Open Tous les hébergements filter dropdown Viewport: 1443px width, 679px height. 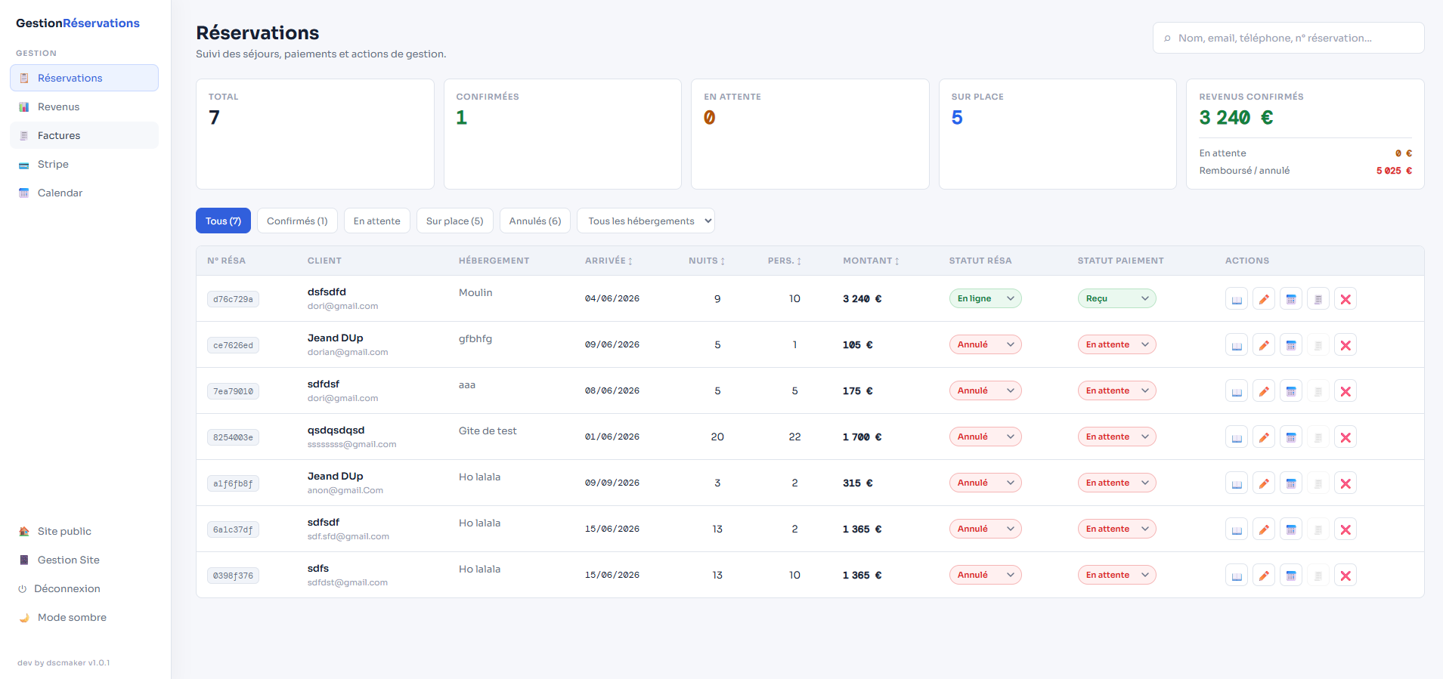[x=646, y=221]
